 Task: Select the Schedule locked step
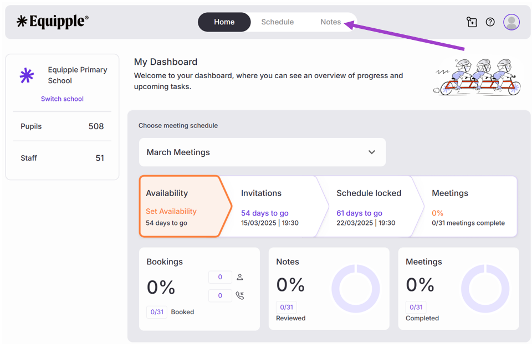[x=366, y=207]
